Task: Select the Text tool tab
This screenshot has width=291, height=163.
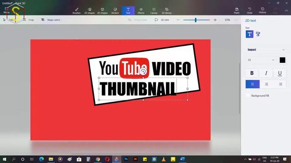Action: click(128, 10)
